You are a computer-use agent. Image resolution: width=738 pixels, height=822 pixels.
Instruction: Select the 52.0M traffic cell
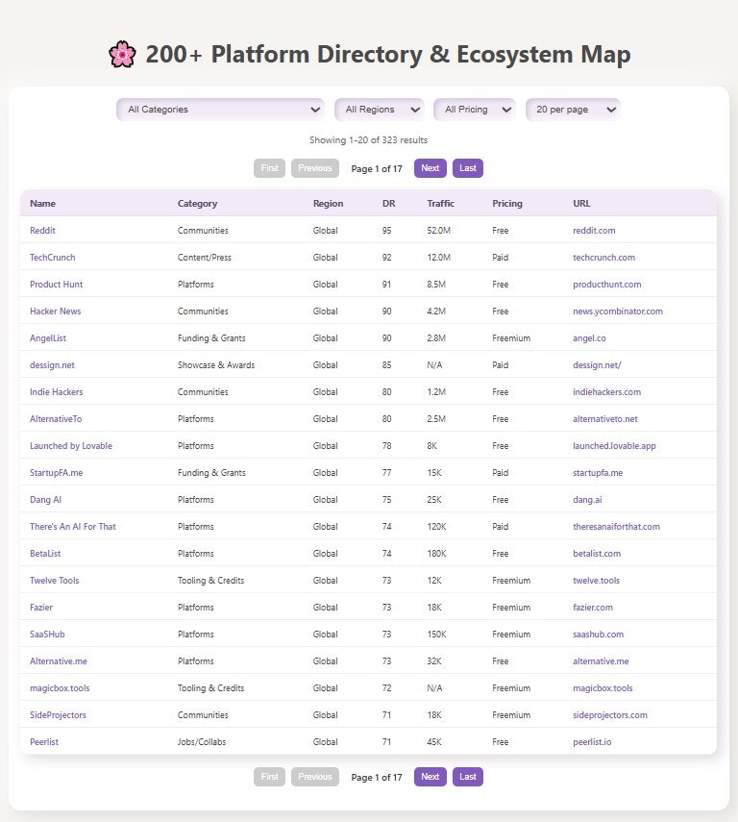(x=439, y=231)
